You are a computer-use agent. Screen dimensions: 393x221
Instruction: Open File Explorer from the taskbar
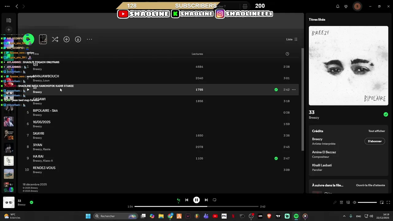[x=161, y=216]
